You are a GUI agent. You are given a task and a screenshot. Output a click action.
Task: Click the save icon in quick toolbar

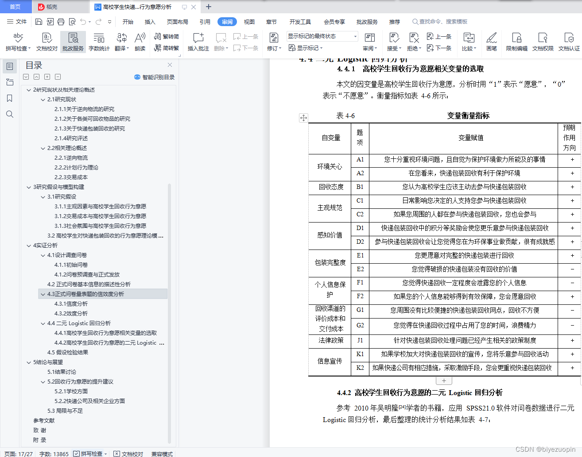[39, 22]
